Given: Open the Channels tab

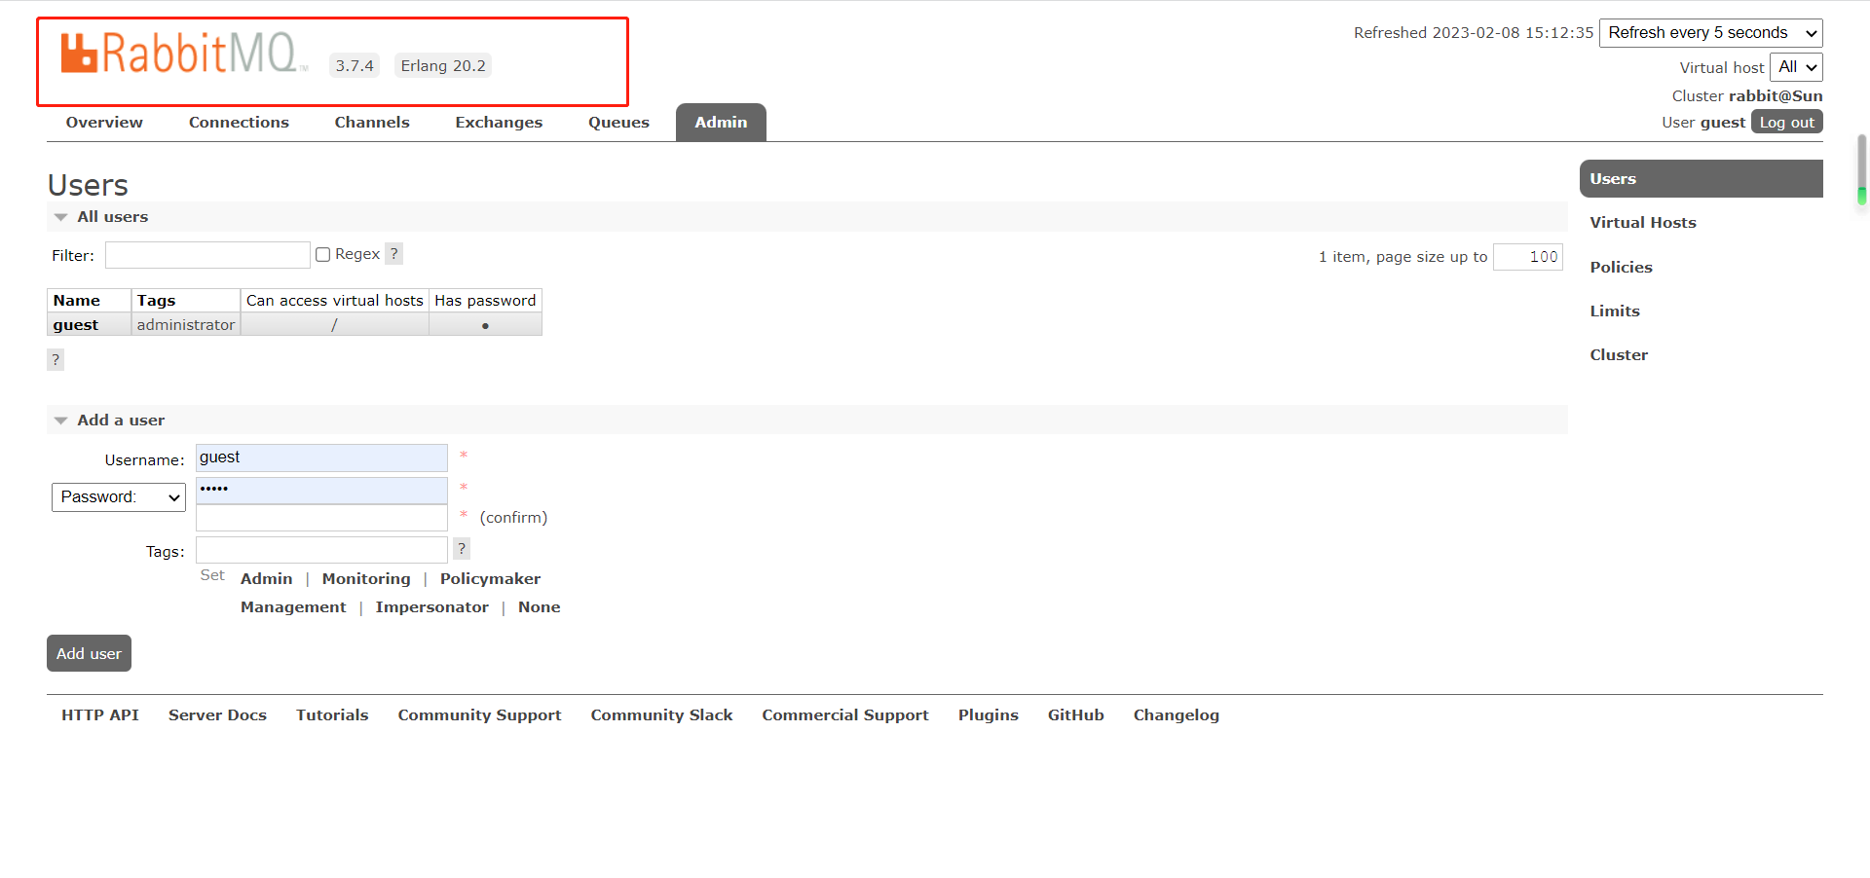Looking at the screenshot, I should (x=372, y=123).
